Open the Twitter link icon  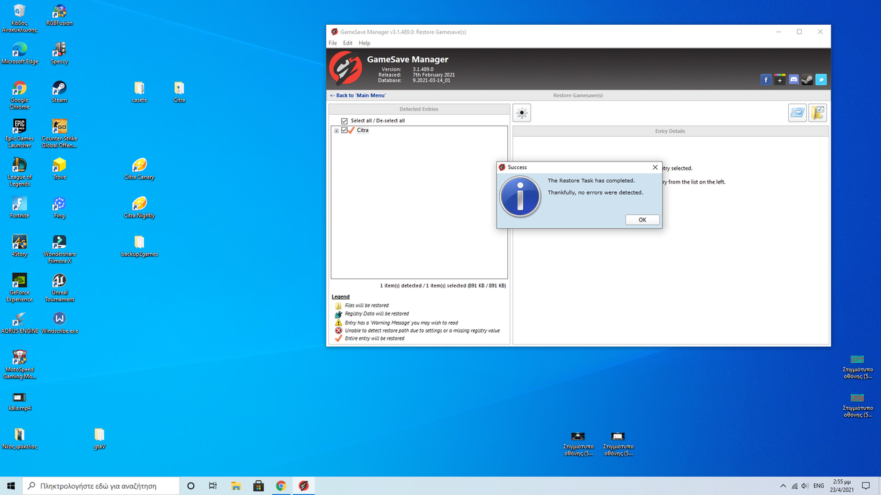[820, 80]
